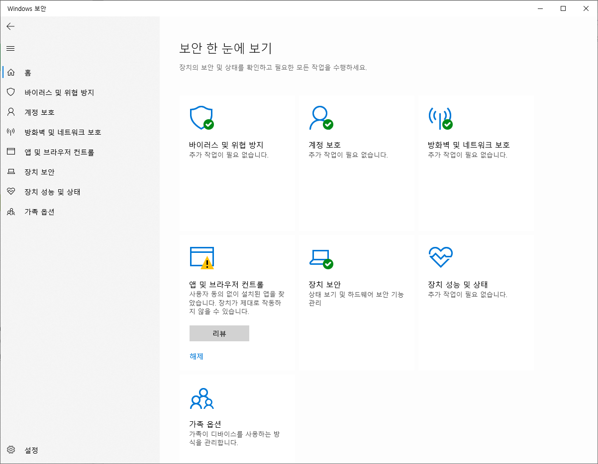Click the 리뷰 button
This screenshot has width=598, height=464.
click(219, 333)
